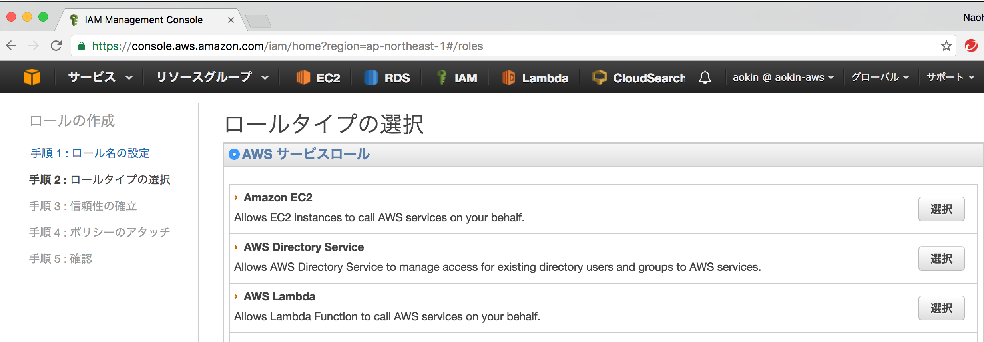Screen dimensions: 984x342
Task: Open the RDS shortcut in the navbar
Action: [x=387, y=77]
